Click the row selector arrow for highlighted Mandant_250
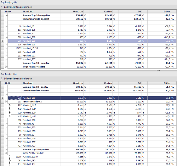This screenshot has height=166, width=177. [x=2, y=98]
